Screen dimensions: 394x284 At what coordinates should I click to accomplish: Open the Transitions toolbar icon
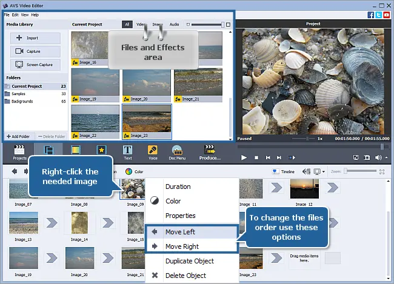[75, 150]
